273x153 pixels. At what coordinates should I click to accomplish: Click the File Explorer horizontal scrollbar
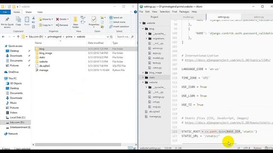coord(78,144)
